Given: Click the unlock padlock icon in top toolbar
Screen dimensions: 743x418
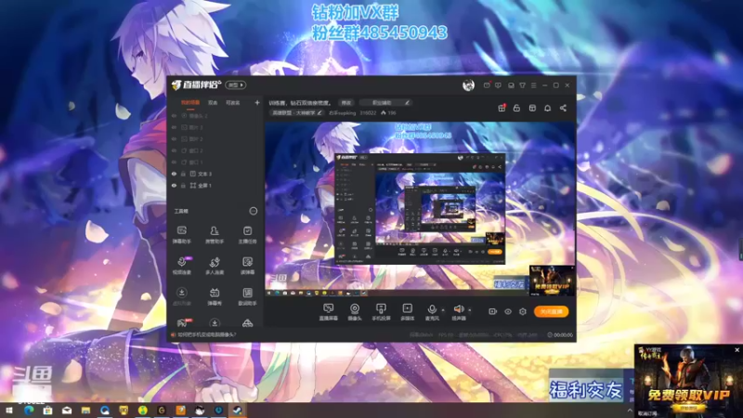Looking at the screenshot, I should tap(516, 108).
